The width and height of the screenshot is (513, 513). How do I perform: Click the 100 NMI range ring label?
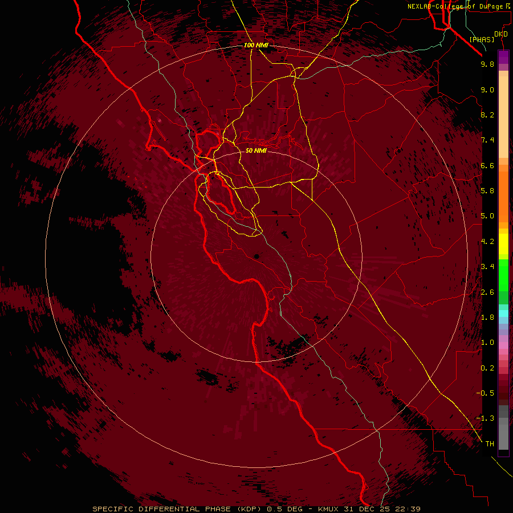coord(256,45)
